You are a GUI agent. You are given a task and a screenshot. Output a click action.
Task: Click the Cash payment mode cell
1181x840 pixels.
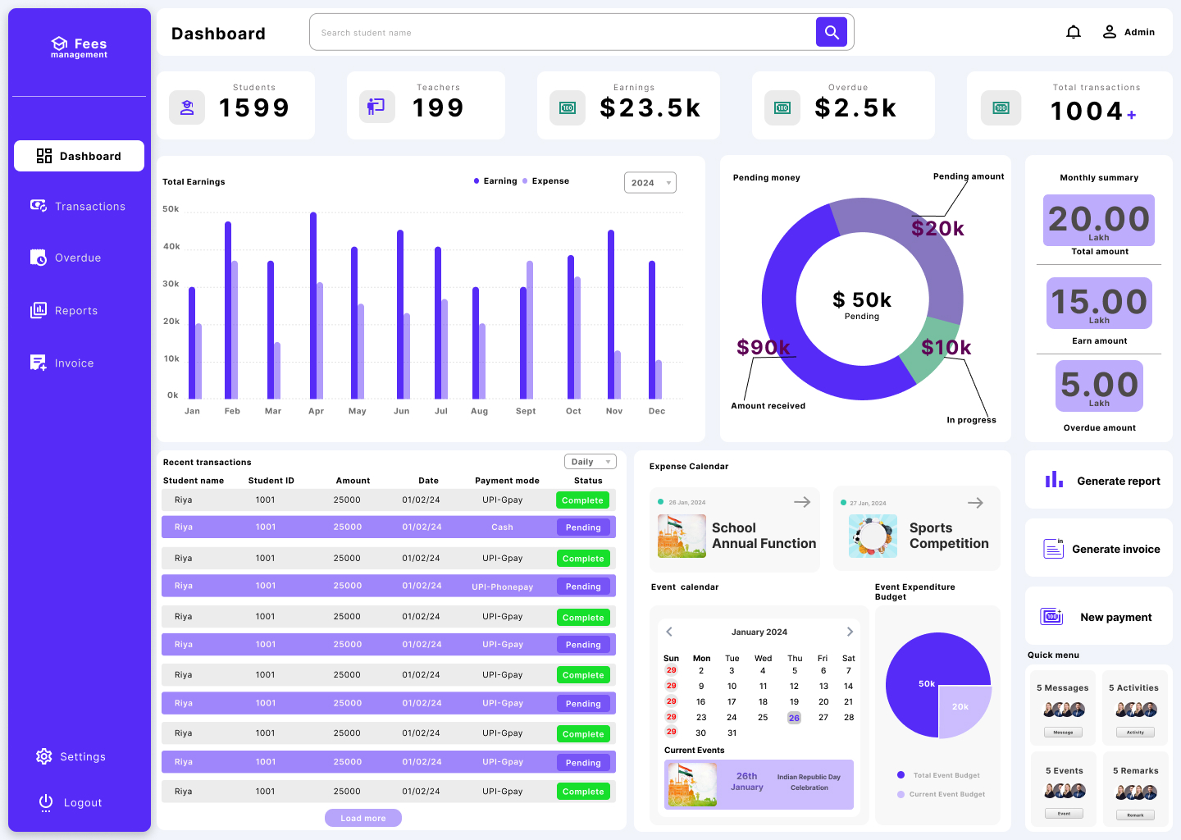tap(502, 527)
